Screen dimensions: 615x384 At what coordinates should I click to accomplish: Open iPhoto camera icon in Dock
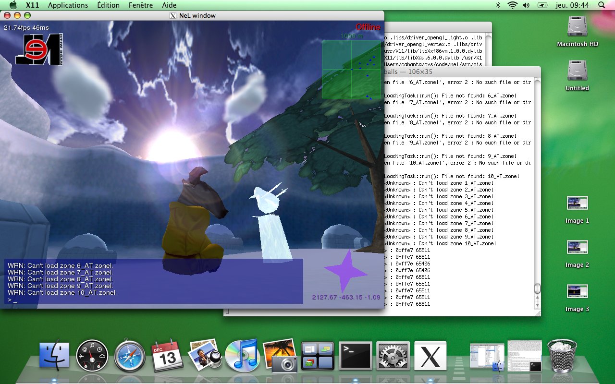point(281,356)
